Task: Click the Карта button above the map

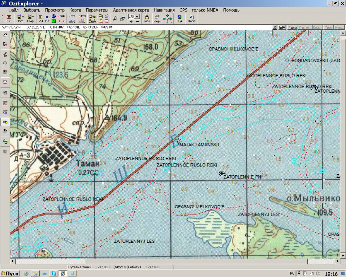Action: (x=292, y=27)
